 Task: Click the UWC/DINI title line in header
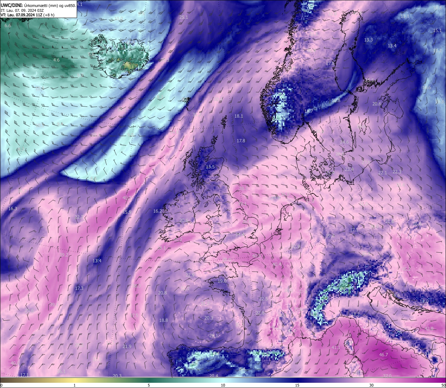click(38, 5)
